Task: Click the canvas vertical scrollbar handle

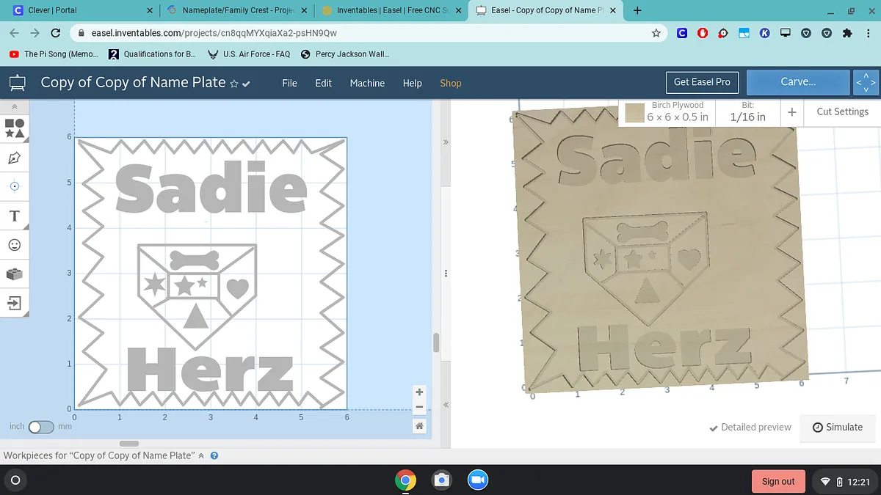Action: 436,342
